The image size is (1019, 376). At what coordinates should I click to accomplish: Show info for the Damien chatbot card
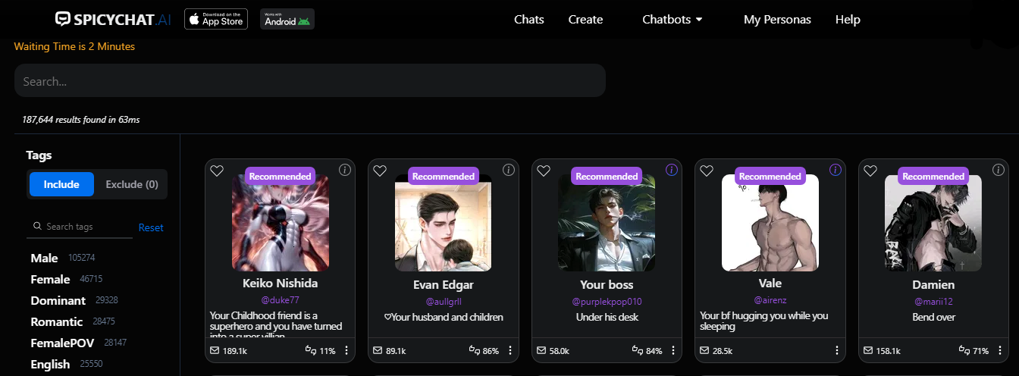(x=999, y=170)
